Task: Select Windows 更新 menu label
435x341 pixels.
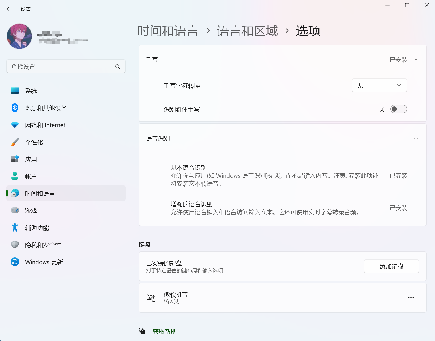Action: click(44, 262)
